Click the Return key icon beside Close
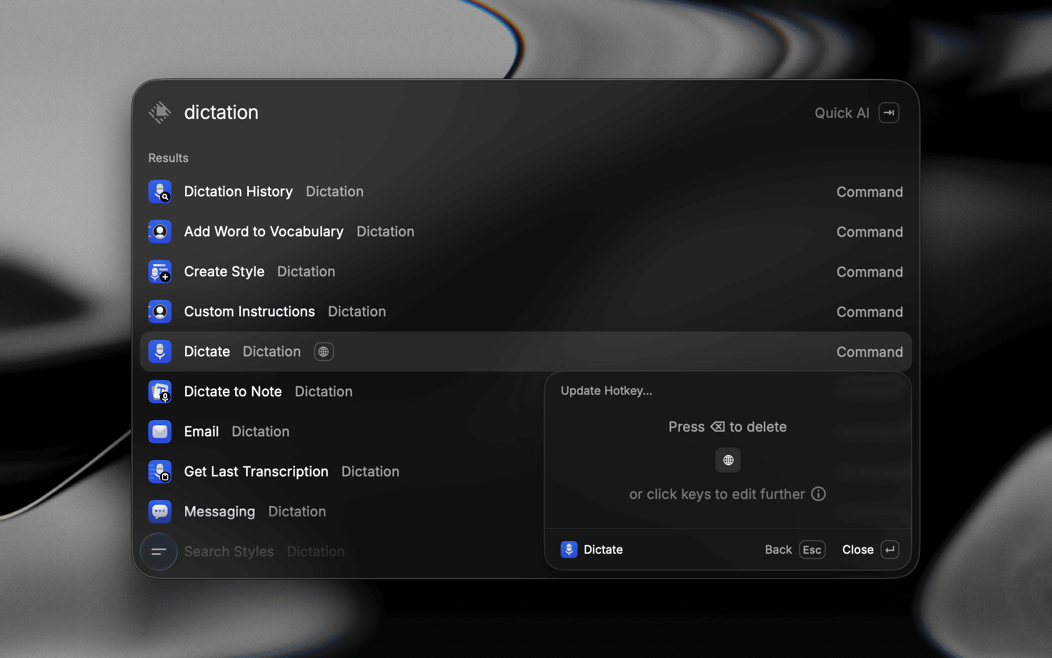This screenshot has width=1052, height=658. [x=890, y=550]
